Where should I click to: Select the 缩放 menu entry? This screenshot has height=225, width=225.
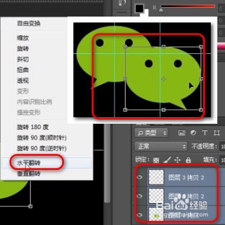[x=23, y=38]
